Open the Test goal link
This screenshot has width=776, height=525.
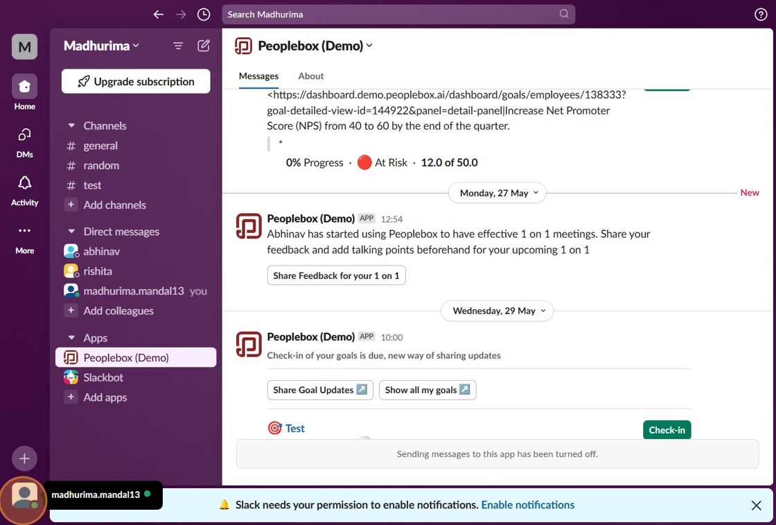tap(295, 429)
